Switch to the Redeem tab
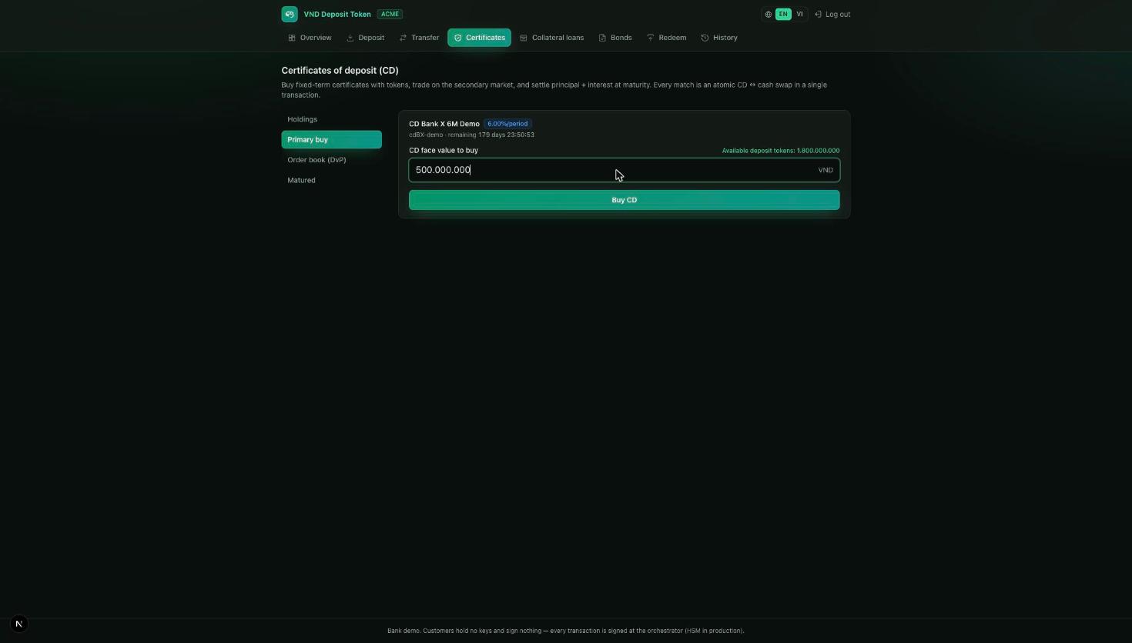1132x643 pixels. pyautogui.click(x=666, y=38)
